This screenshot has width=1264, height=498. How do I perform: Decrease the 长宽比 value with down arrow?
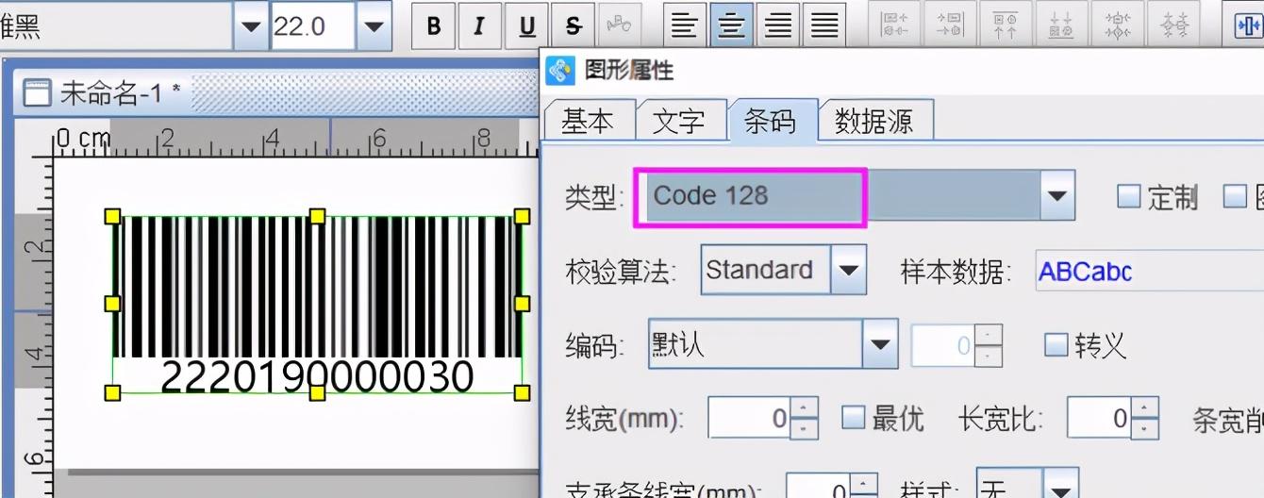(1144, 428)
